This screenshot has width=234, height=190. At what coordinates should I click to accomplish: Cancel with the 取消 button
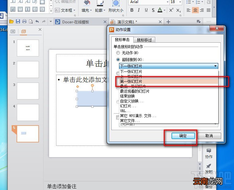[x=209, y=136]
